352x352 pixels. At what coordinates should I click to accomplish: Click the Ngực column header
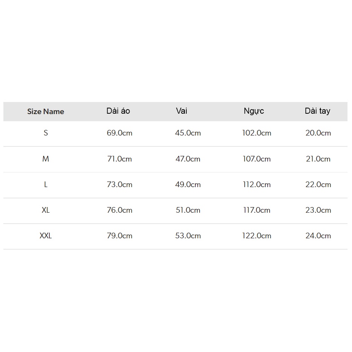[x=254, y=111]
